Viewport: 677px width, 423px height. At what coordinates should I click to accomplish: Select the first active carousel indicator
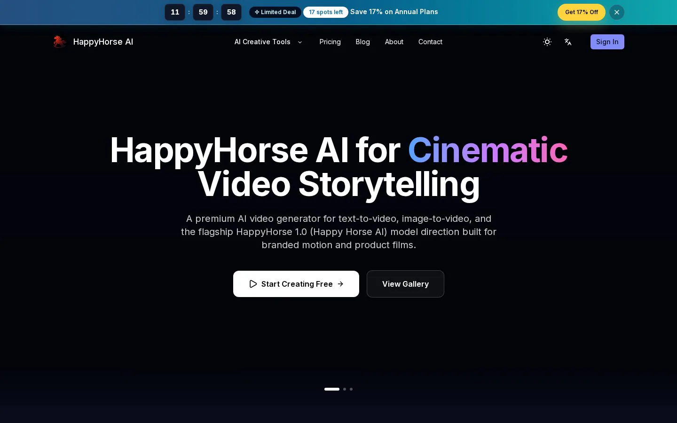(x=332, y=389)
